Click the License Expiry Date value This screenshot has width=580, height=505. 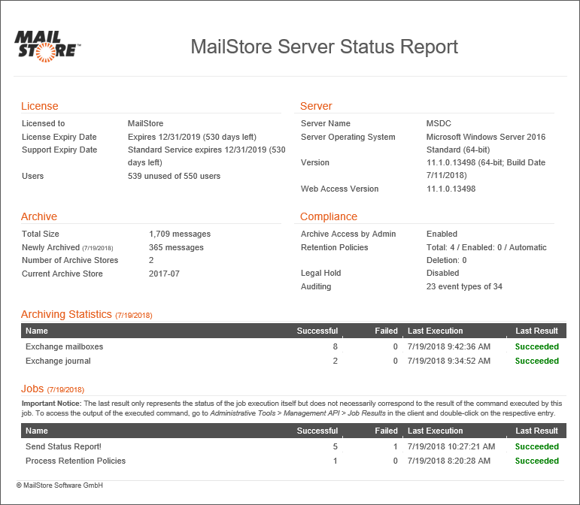(x=192, y=137)
